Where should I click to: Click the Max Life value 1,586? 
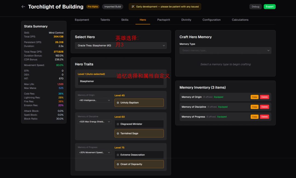(60, 84)
